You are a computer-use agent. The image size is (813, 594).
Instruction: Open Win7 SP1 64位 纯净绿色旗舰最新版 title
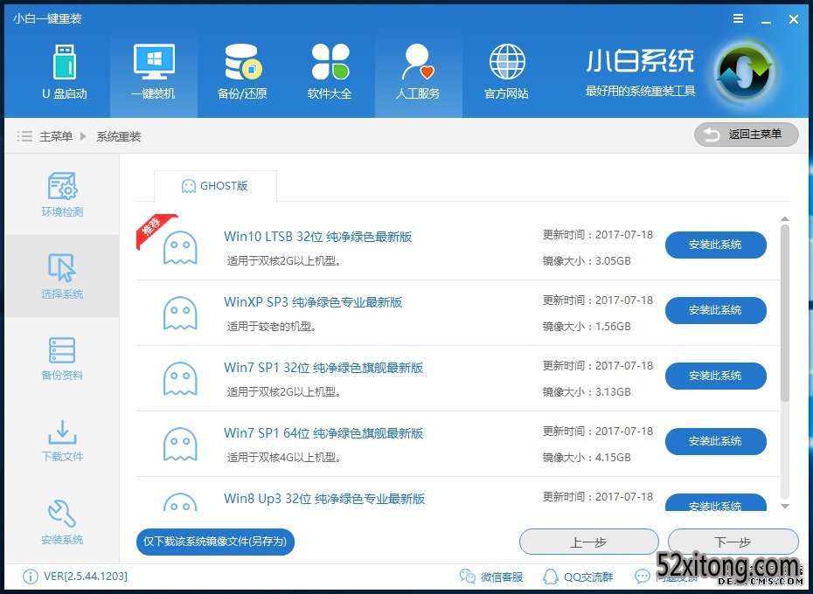pyautogui.click(x=323, y=433)
